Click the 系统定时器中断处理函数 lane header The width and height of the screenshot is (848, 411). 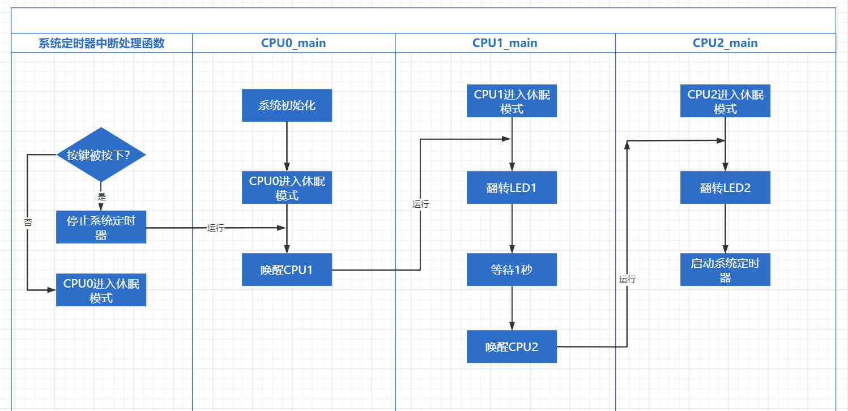coord(101,43)
